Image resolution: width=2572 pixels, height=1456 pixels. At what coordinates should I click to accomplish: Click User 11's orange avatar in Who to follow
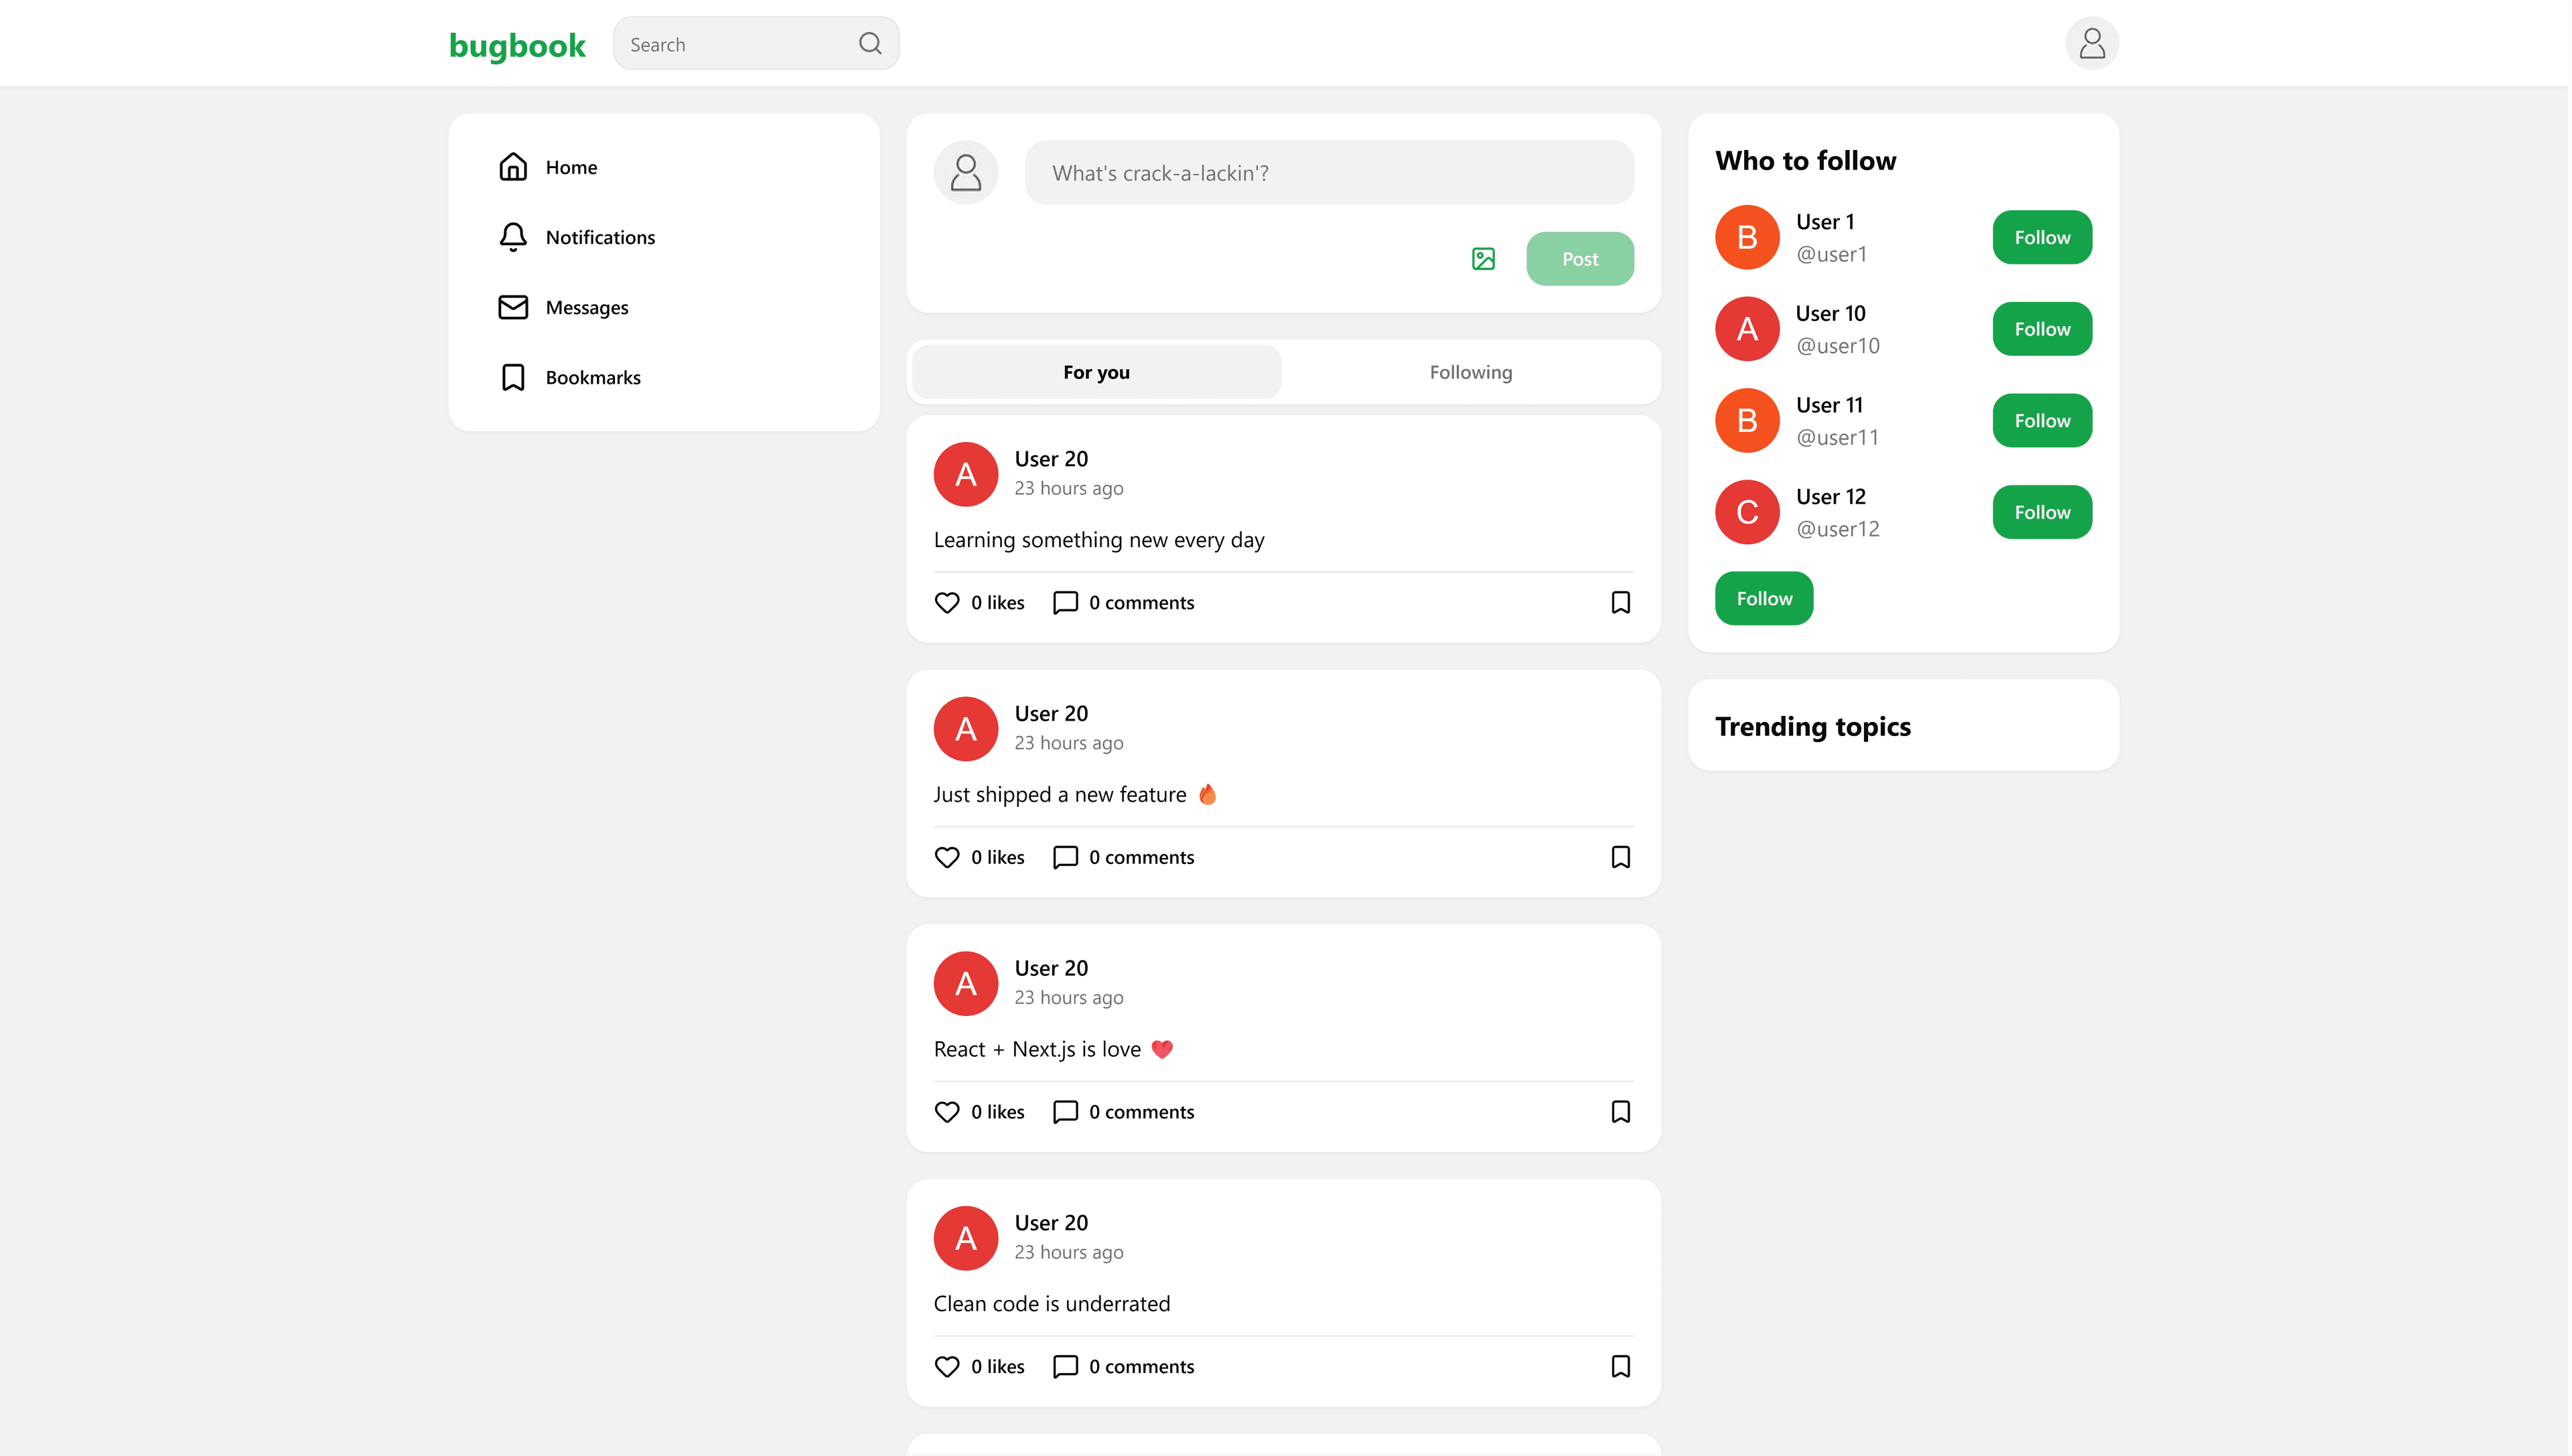point(1746,420)
